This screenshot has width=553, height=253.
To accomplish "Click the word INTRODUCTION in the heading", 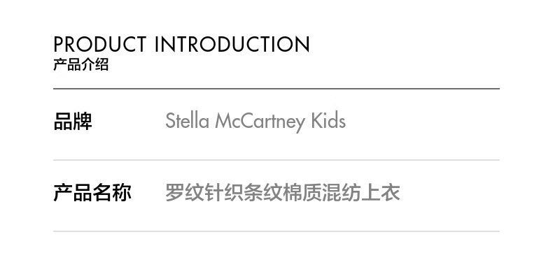I will tap(232, 44).
